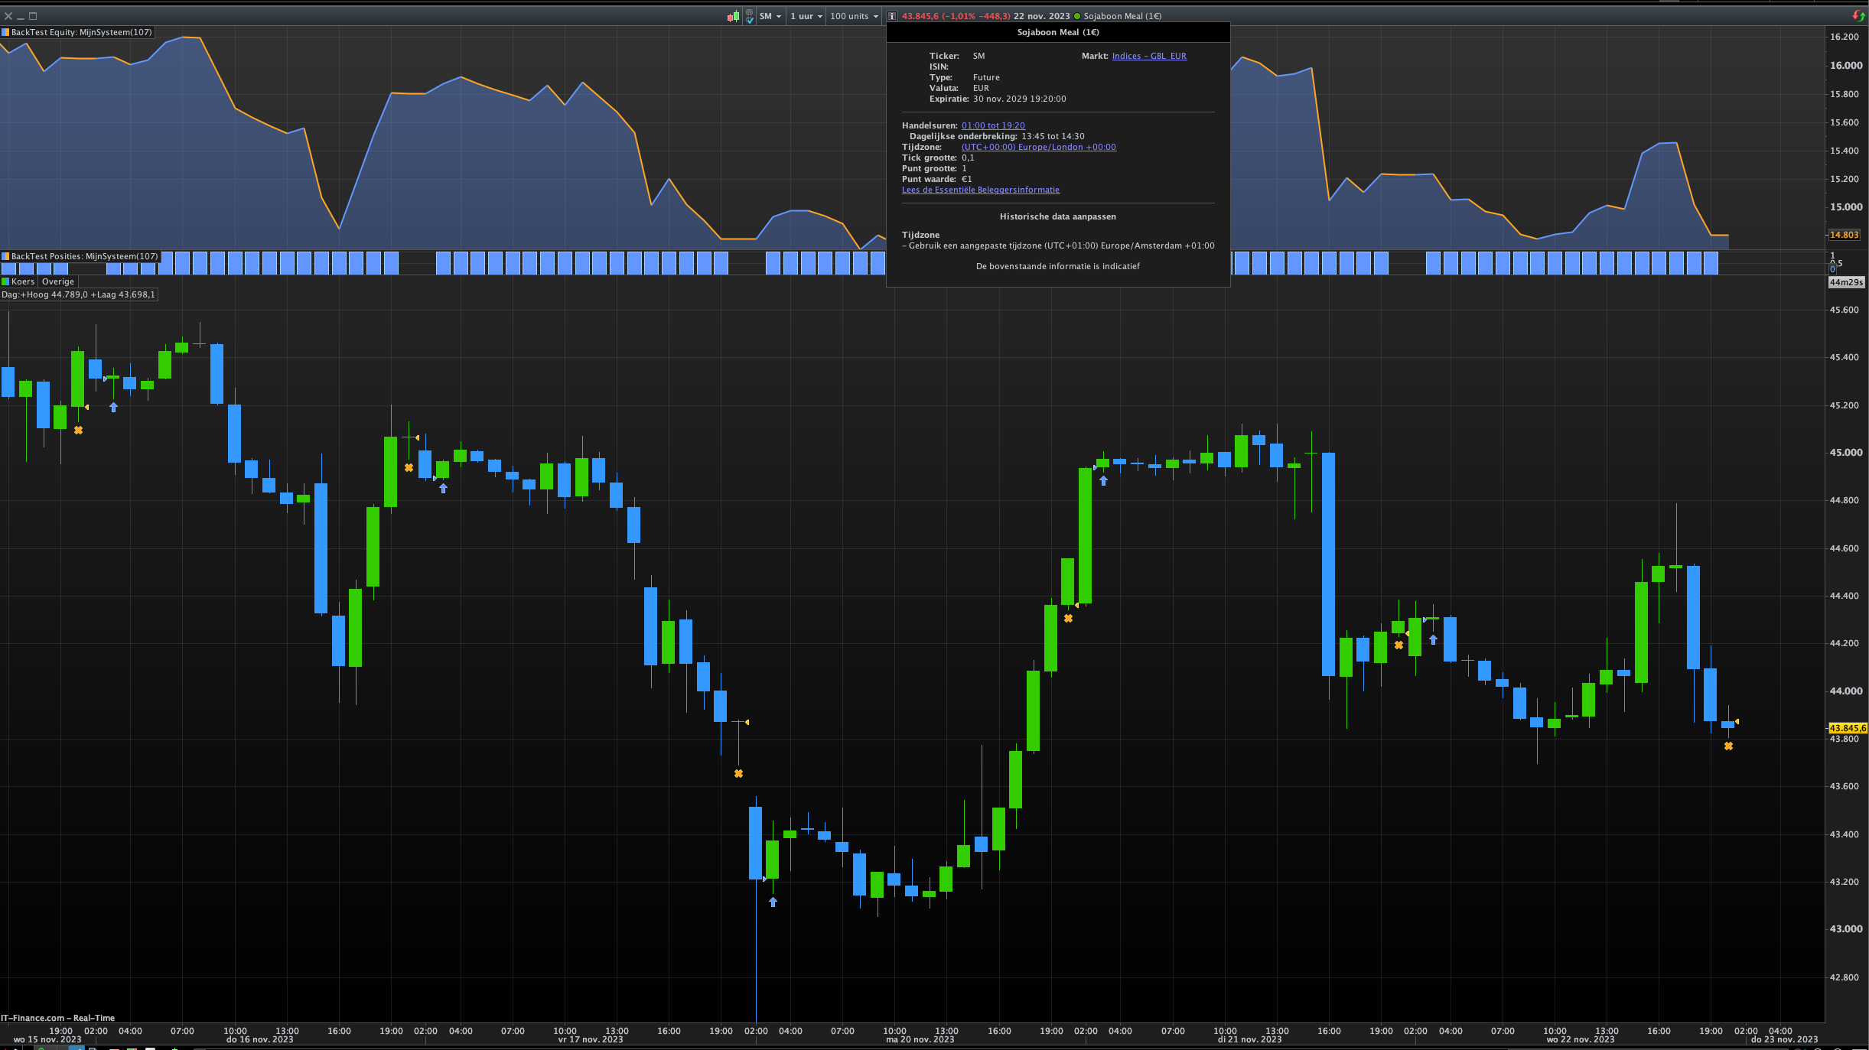This screenshot has width=1869, height=1050.
Task: Click the green Koers indicator color square
Action: pyautogui.click(x=5, y=281)
